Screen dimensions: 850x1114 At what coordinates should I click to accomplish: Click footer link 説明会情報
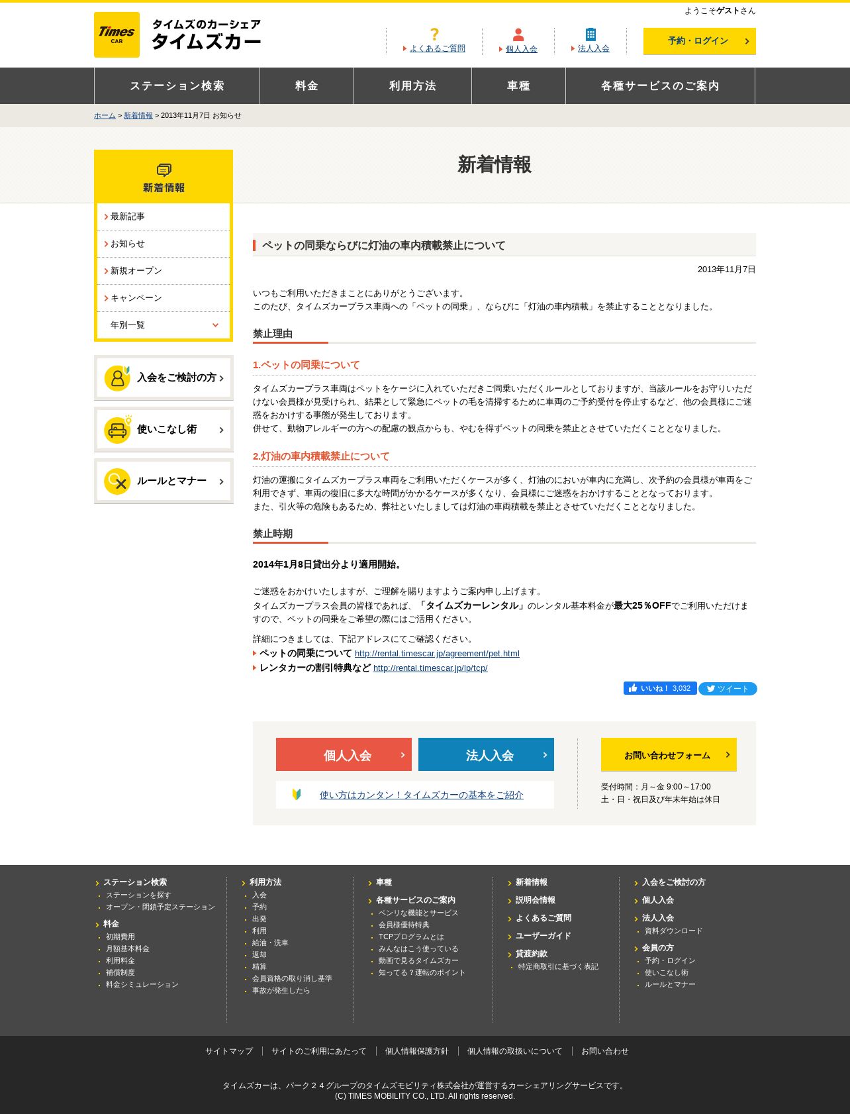pos(536,901)
